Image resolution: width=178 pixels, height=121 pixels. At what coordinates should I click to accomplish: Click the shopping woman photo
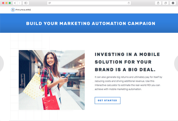pyautogui.click(x=52, y=80)
